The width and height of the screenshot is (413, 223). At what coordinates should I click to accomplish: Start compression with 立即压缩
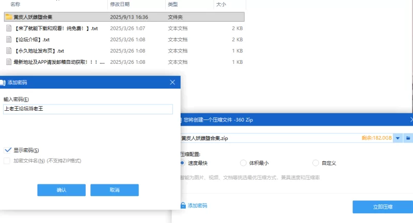click(382, 207)
